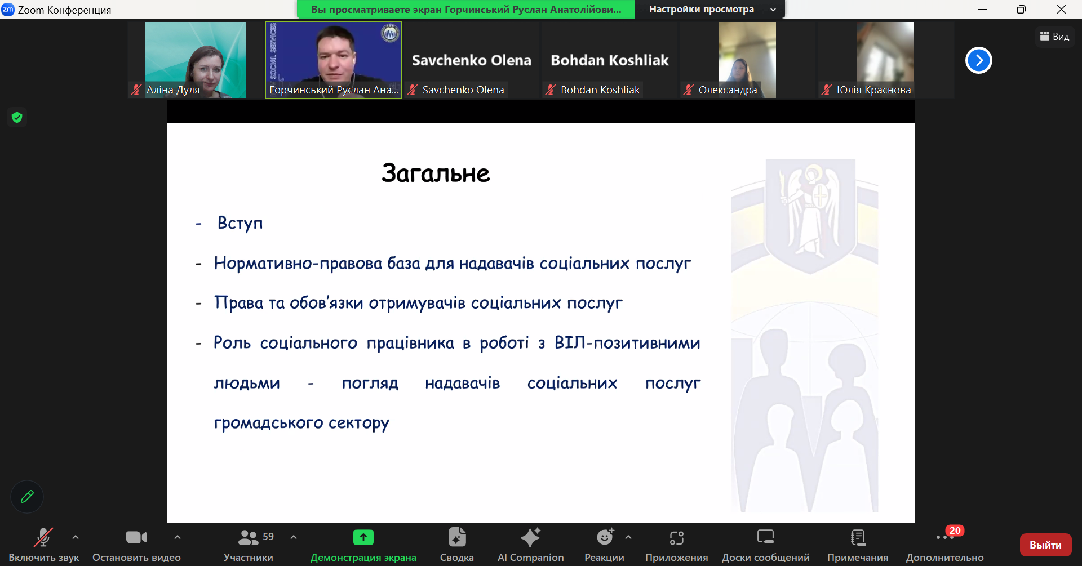
Task: Expand the microphone options chevron
Action: pyautogui.click(x=75, y=538)
